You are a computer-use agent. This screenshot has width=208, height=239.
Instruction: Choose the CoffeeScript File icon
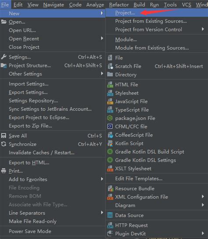click(110, 135)
